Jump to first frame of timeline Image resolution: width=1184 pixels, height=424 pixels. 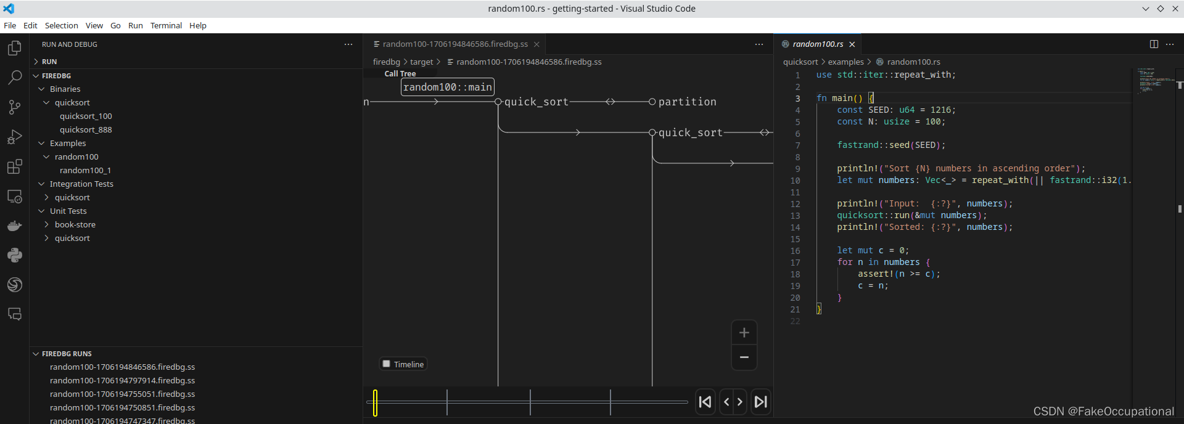[705, 402]
